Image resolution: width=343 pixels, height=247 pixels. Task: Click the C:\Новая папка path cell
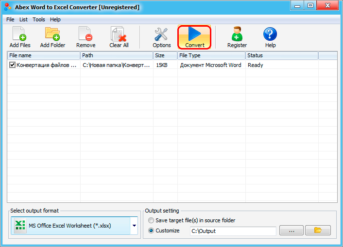[116, 65]
